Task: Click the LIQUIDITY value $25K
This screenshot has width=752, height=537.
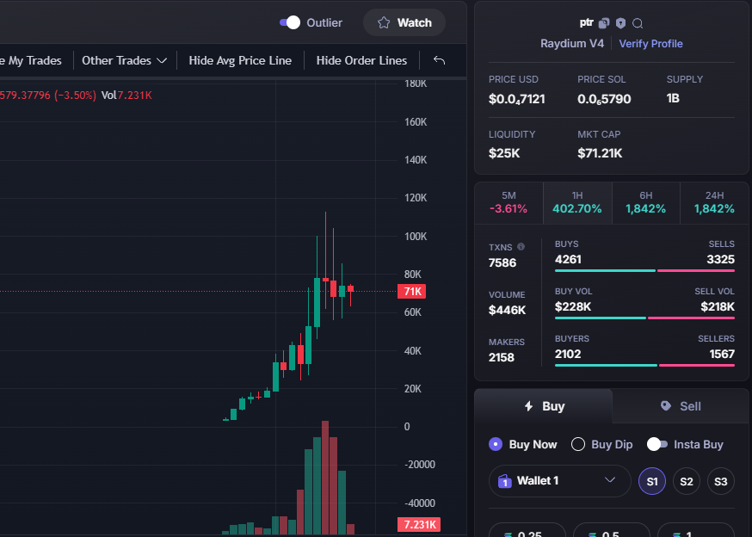Action: click(x=504, y=153)
